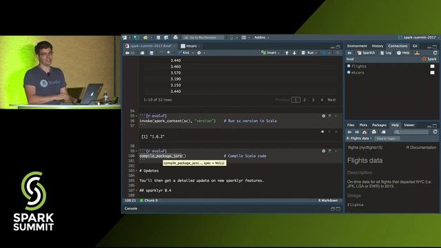Click the back arrow in editor toolbar
Screen dimensions: 441x248
(x=127, y=53)
